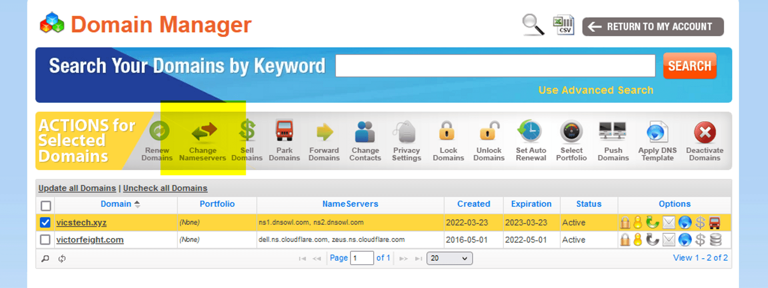
Task: Click the envelope icon in victorfeight.com row
Action: (669, 240)
